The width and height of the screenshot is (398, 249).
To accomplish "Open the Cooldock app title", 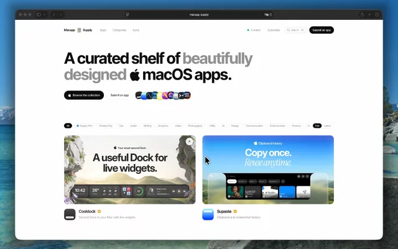I will [87, 212].
